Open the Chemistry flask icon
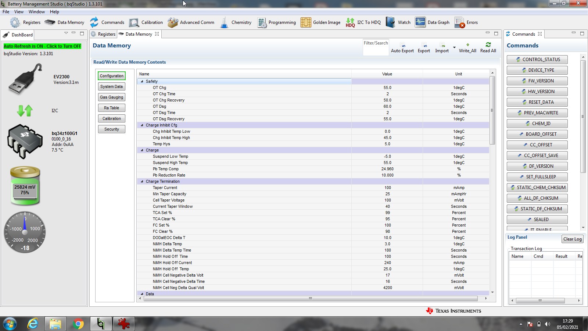Image resolution: width=588 pixels, height=331 pixels. click(x=224, y=22)
